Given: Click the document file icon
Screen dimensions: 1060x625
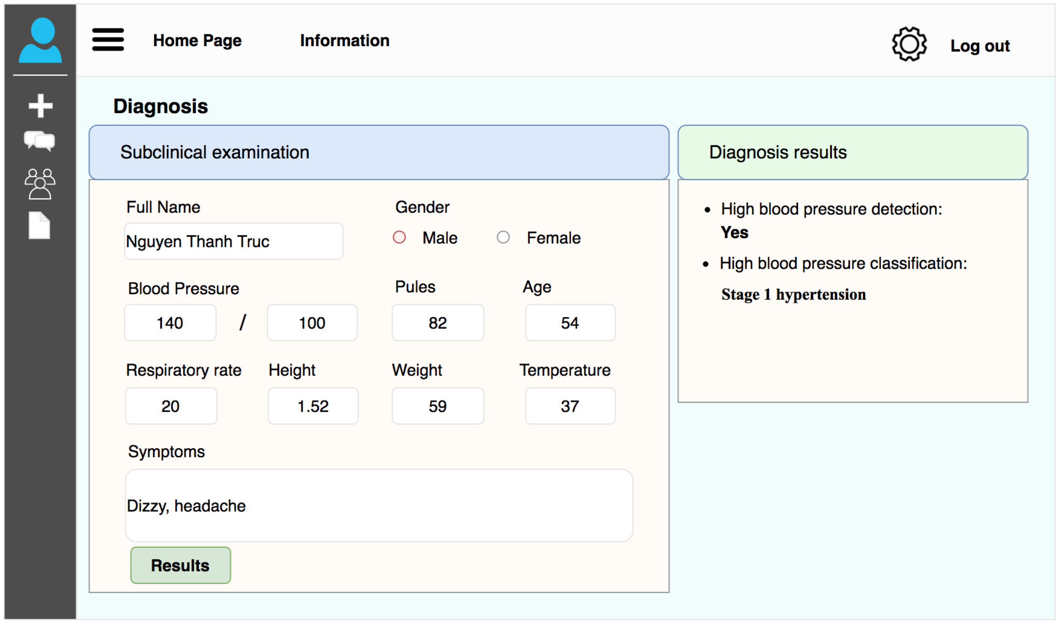Looking at the screenshot, I should click(39, 226).
